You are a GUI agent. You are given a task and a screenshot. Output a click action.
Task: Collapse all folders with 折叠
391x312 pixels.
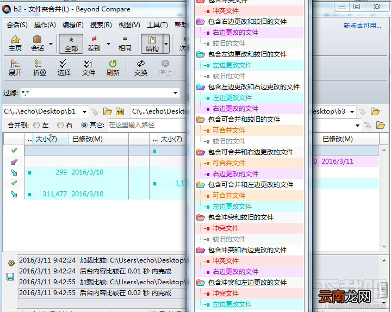[39, 68]
